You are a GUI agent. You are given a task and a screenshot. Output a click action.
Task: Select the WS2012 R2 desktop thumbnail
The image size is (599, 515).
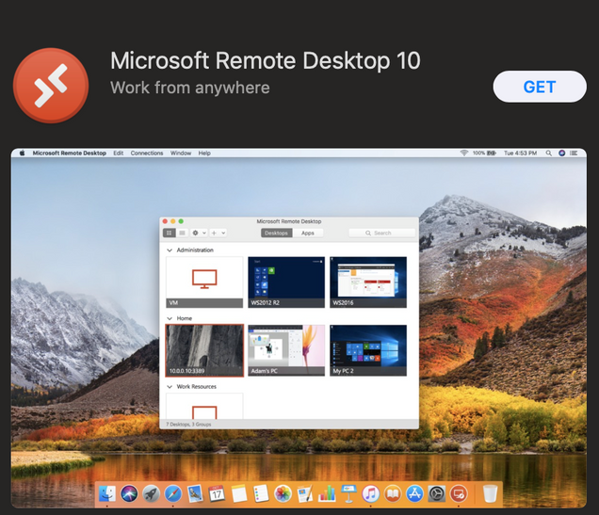pos(286,282)
